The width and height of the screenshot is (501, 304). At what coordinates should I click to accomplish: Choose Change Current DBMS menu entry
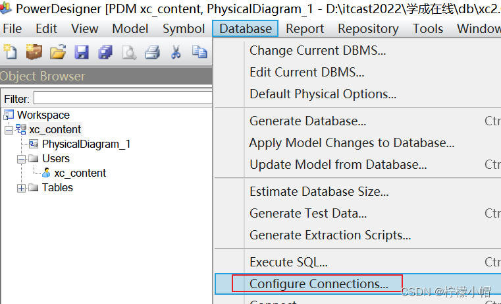[358, 51]
